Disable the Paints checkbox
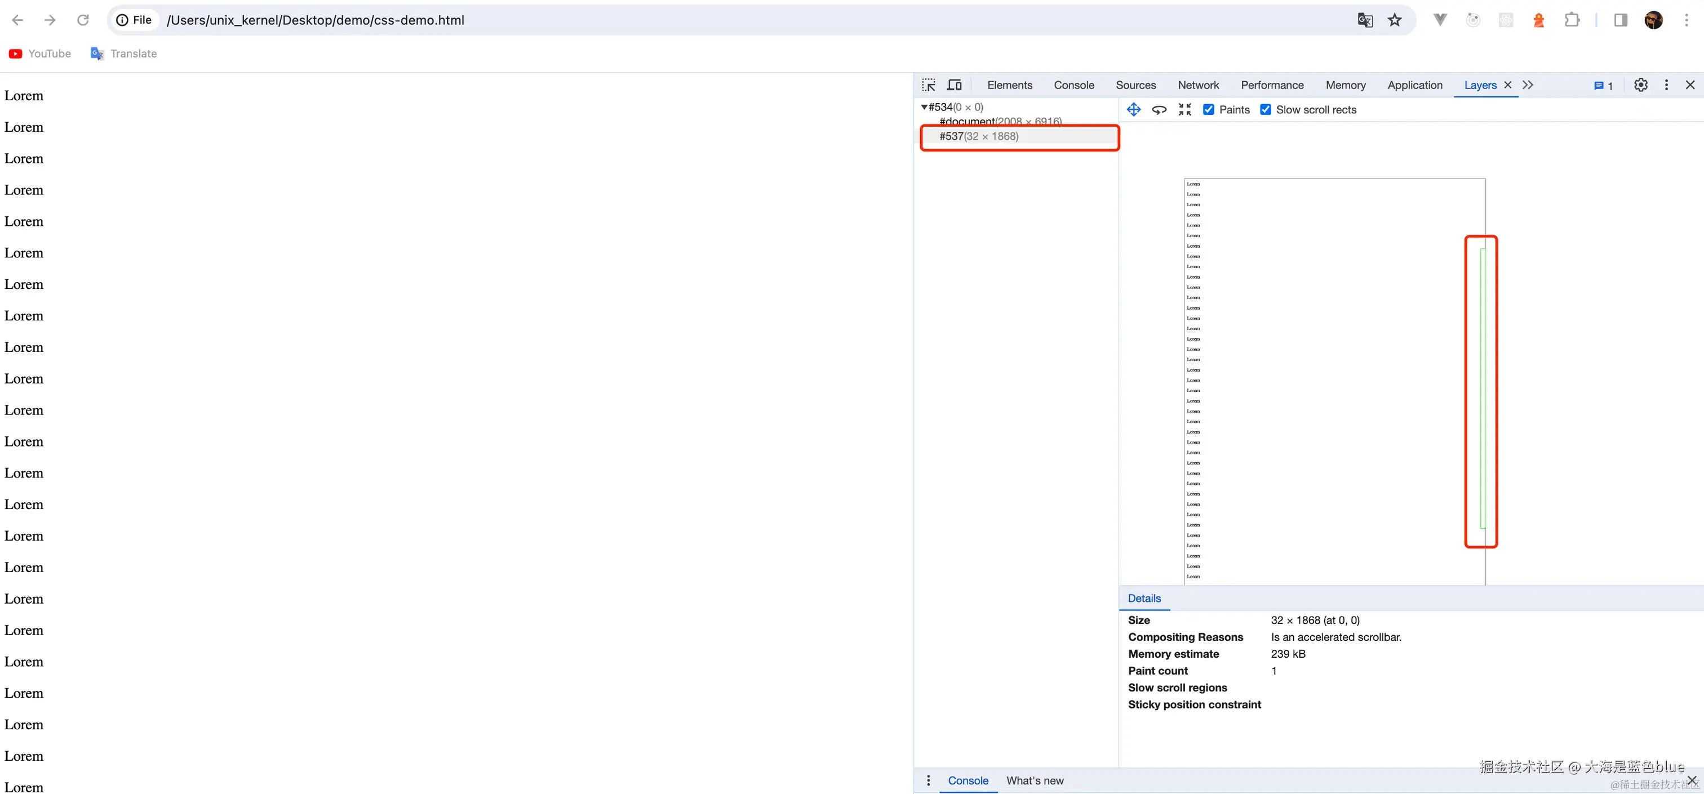 (x=1210, y=109)
